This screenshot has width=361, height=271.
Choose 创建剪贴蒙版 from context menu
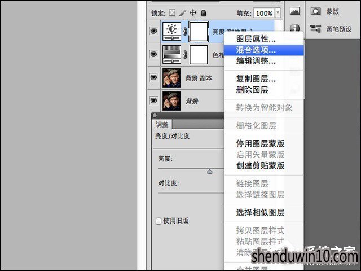pyautogui.click(x=264, y=165)
